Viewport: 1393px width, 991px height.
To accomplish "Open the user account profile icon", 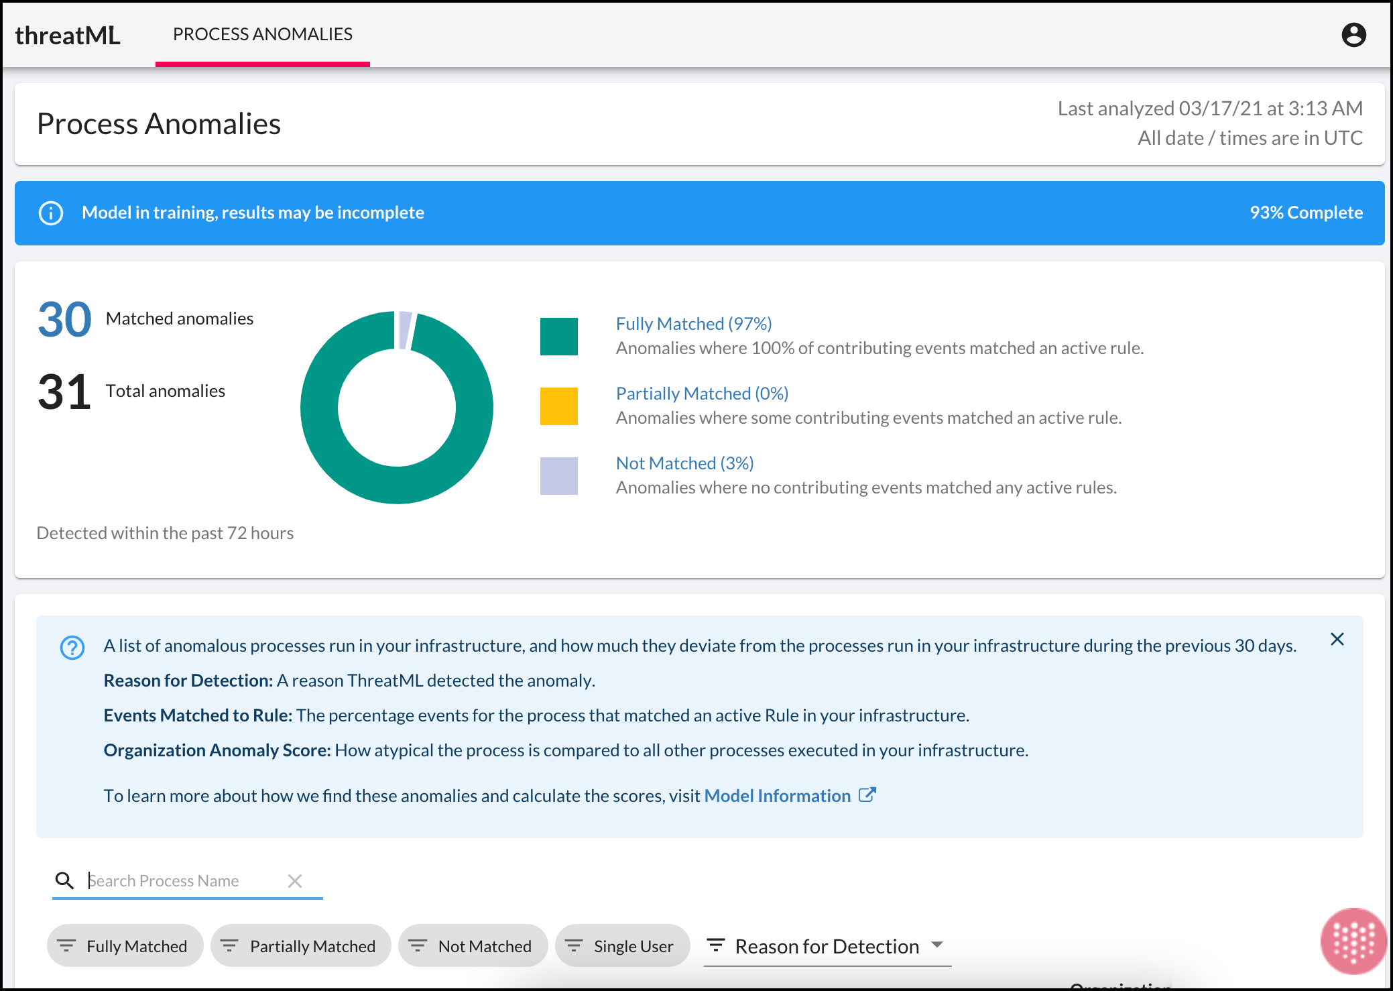I will coord(1353,35).
